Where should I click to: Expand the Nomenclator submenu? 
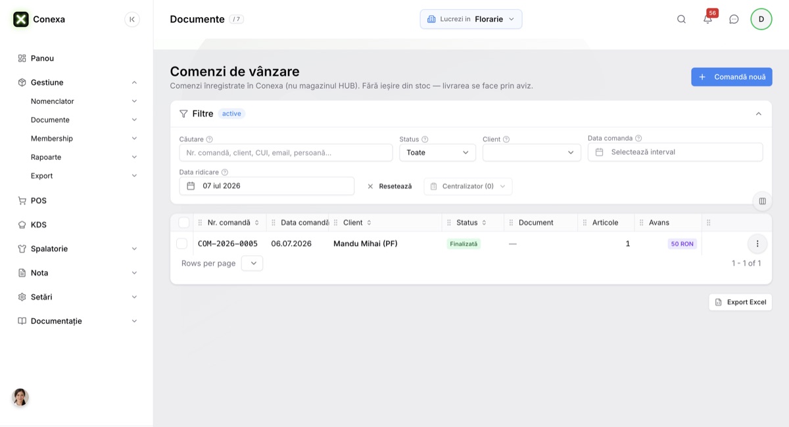134,101
